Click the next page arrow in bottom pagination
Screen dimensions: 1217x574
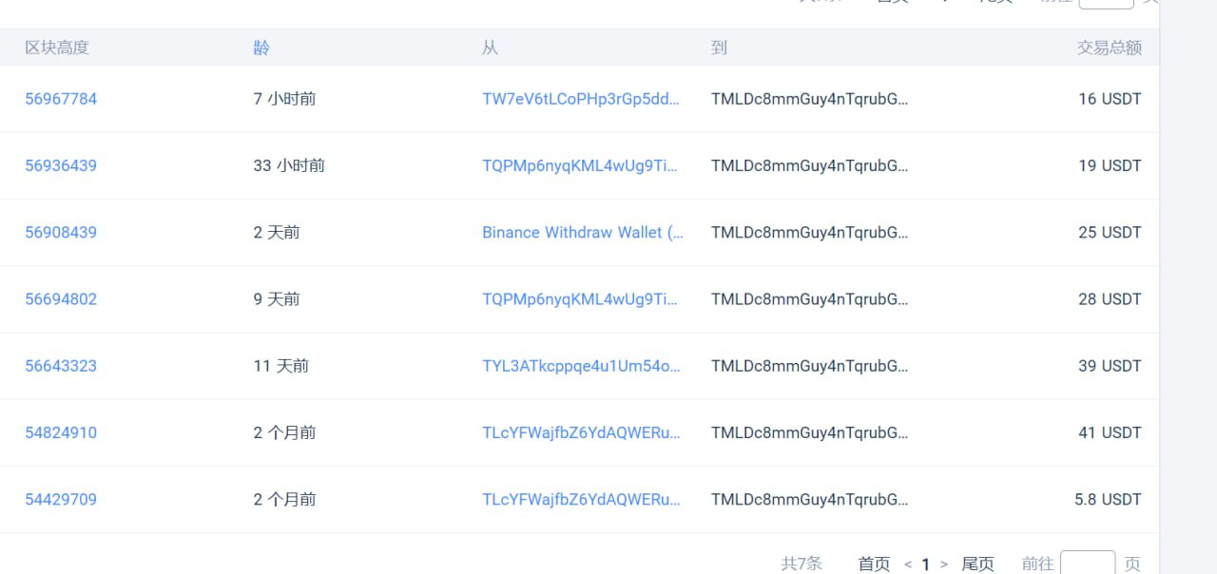point(943,564)
